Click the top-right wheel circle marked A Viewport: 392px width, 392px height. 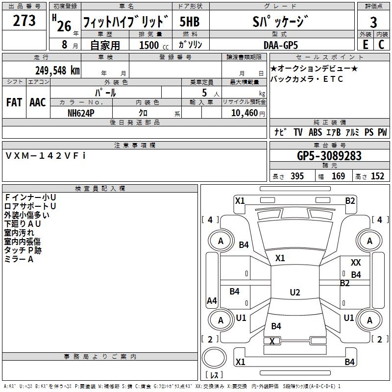click(369, 241)
